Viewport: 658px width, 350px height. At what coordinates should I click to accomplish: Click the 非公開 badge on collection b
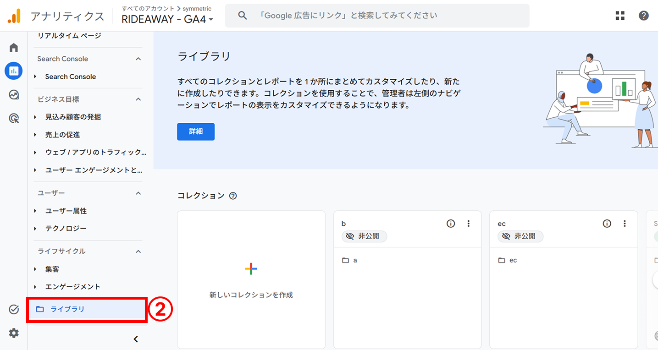click(x=364, y=236)
